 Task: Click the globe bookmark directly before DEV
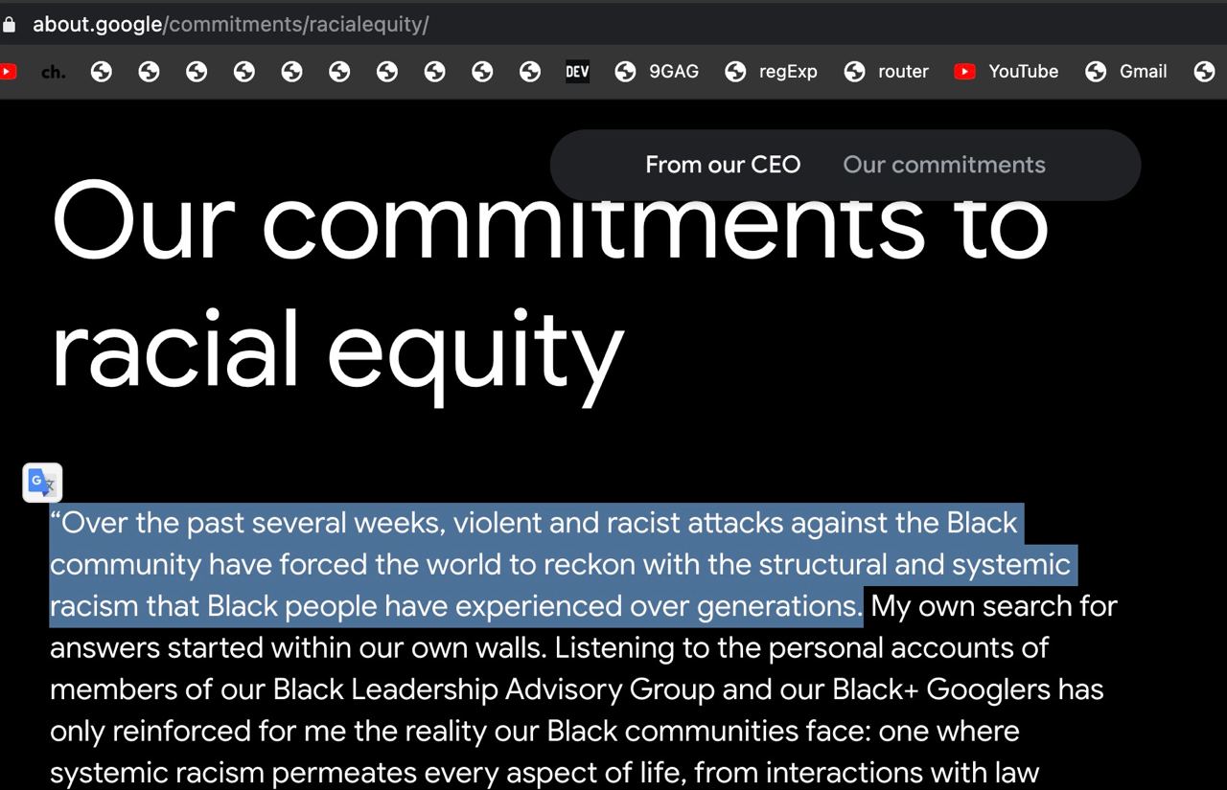pyautogui.click(x=530, y=71)
